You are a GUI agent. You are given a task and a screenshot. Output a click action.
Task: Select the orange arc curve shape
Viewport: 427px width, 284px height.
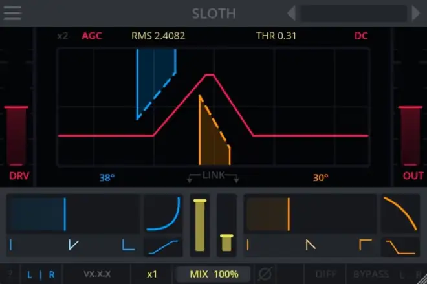(x=400, y=214)
